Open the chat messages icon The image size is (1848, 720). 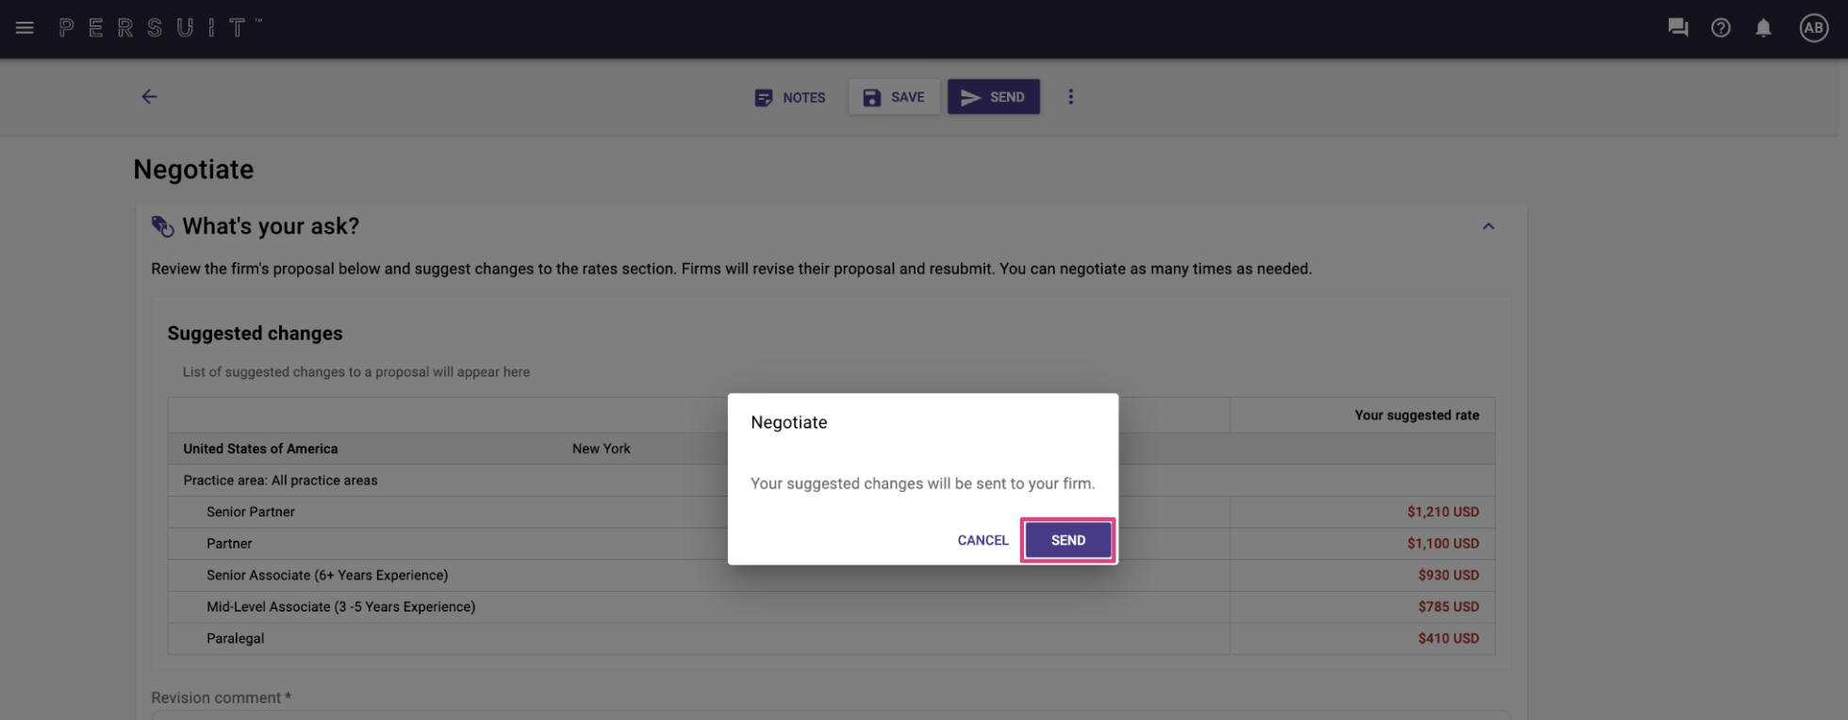1677,28
